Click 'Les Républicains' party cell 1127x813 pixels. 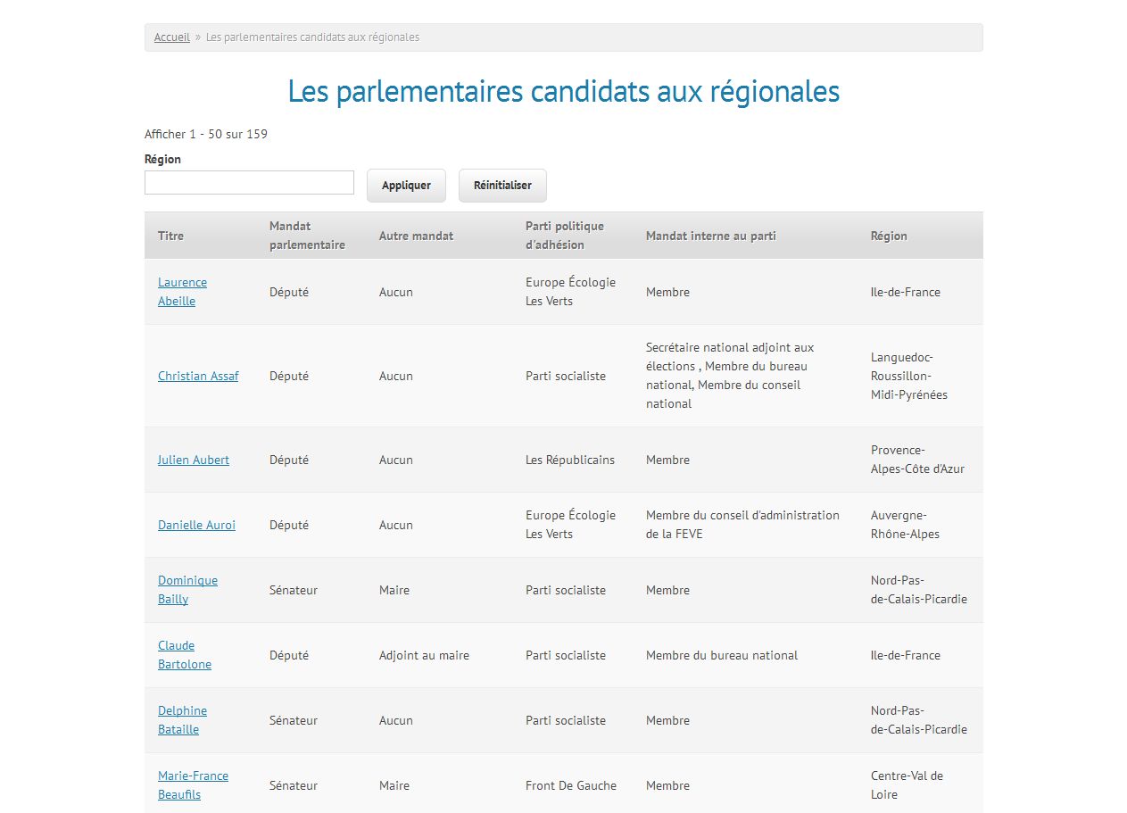point(570,460)
